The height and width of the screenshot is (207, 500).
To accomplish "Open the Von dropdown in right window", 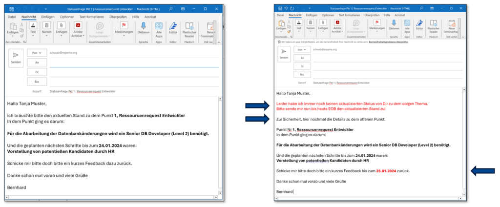I will (x=301, y=49).
